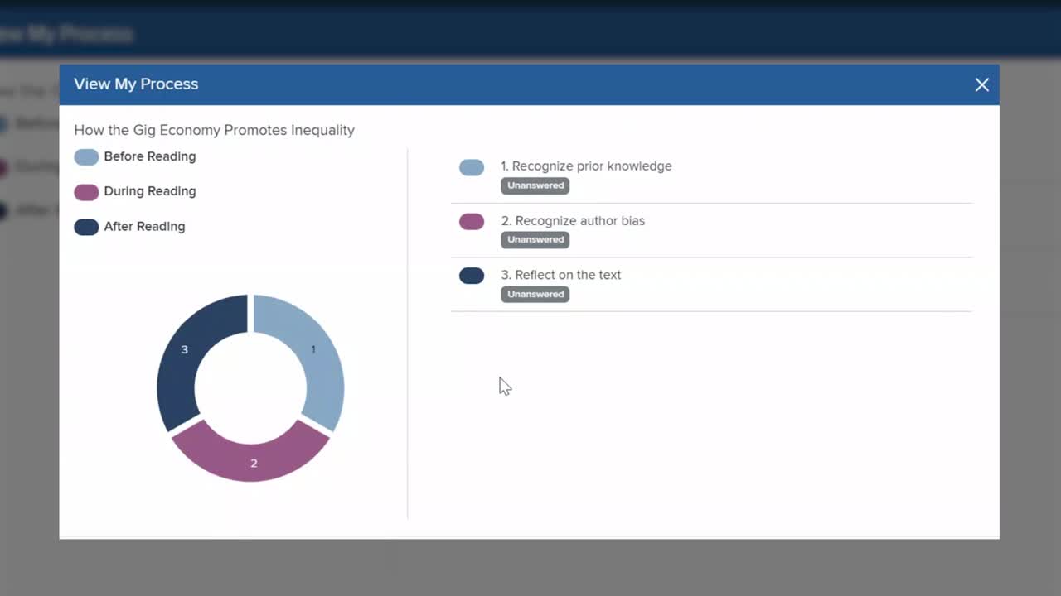Click the Unanswered badge under Reflect on the text
This screenshot has height=596, width=1061.
click(x=535, y=295)
